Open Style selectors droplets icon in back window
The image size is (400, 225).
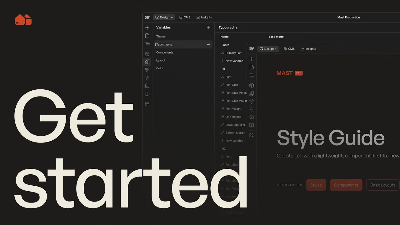coord(147,70)
